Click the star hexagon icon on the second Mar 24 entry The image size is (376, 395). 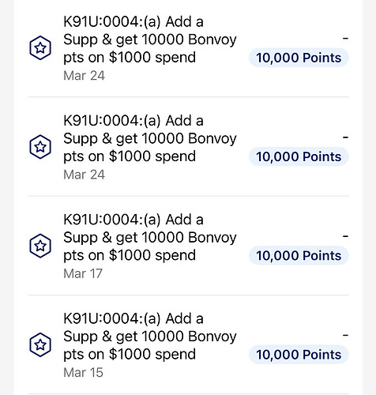point(40,147)
